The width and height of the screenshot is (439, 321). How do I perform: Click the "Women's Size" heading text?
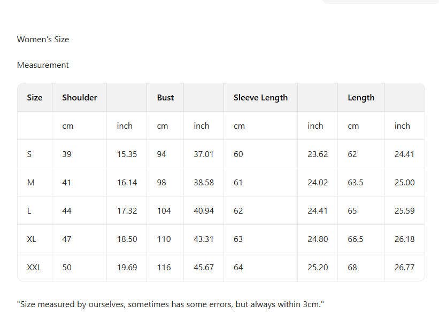click(43, 40)
